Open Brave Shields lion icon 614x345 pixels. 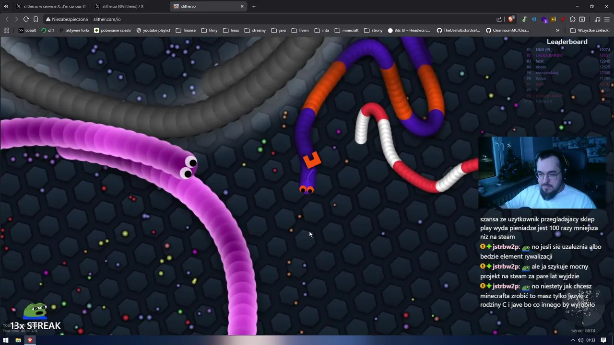point(511,19)
